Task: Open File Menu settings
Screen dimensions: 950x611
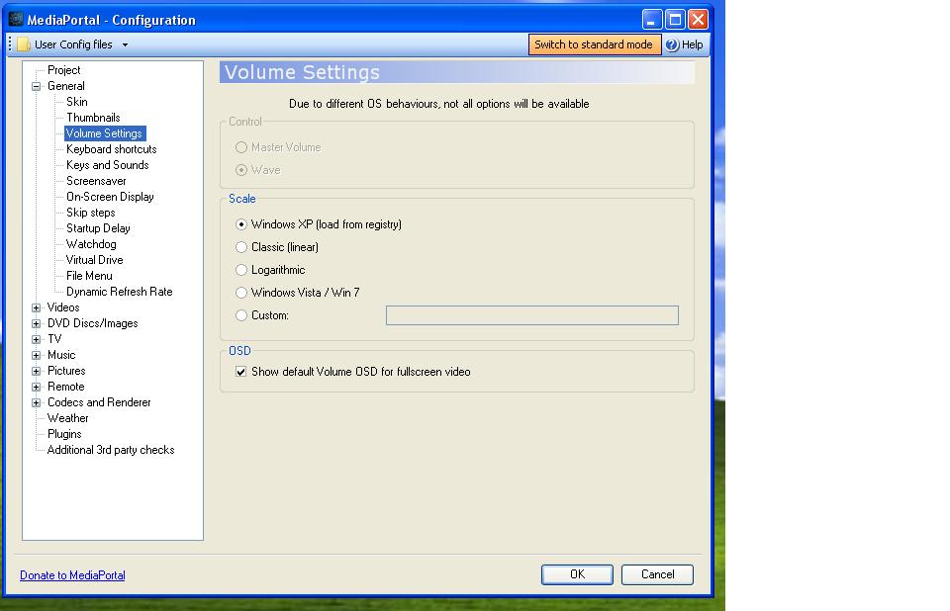Action: [x=89, y=276]
